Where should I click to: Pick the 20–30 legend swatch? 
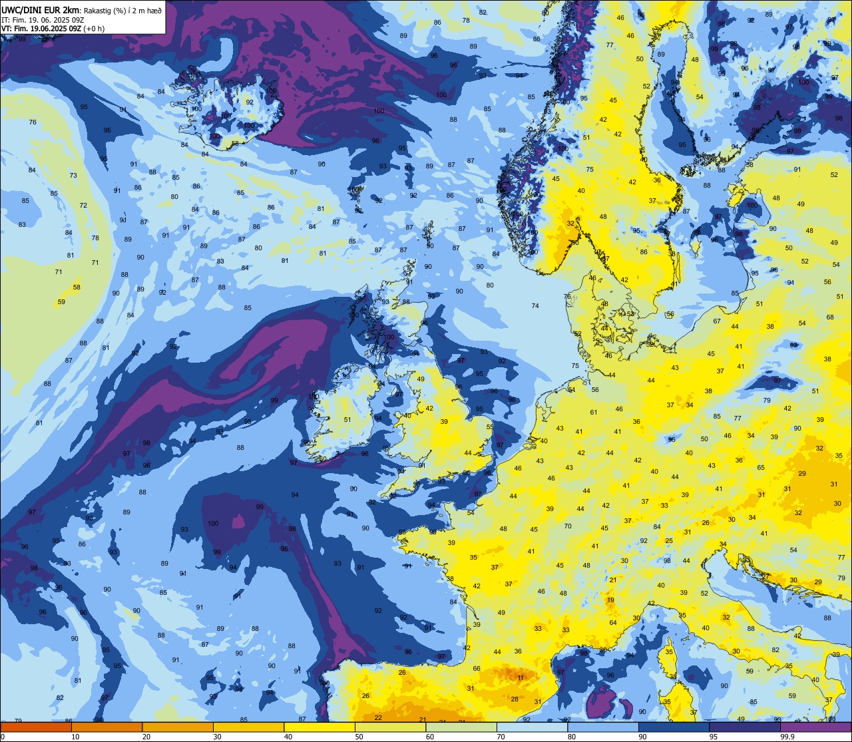pyautogui.click(x=178, y=727)
